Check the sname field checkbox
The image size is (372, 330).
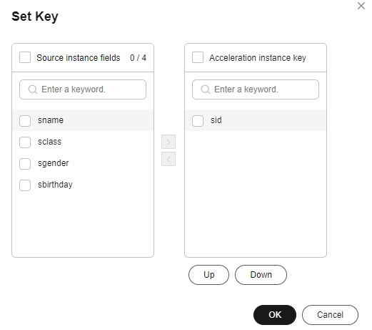coord(25,121)
